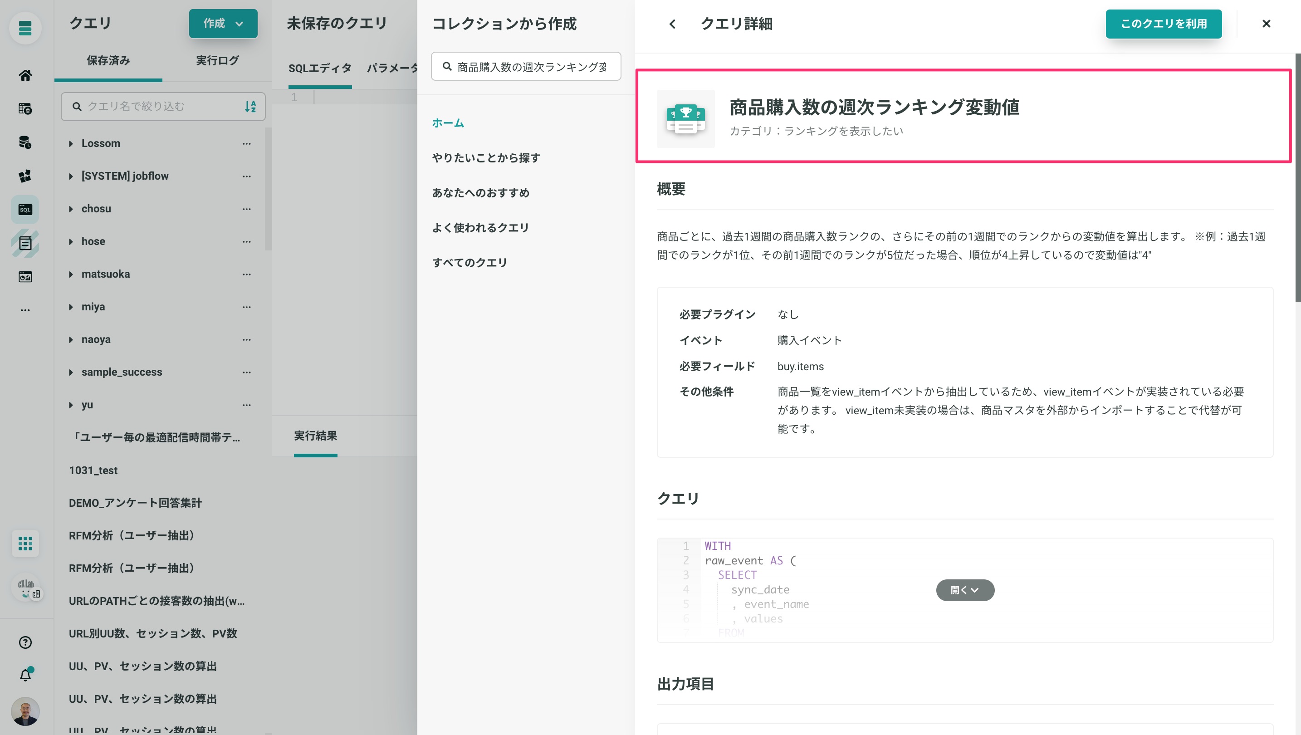Switch to the 実行ログ tab
Viewport: 1301px width, 735px height.
(x=217, y=61)
